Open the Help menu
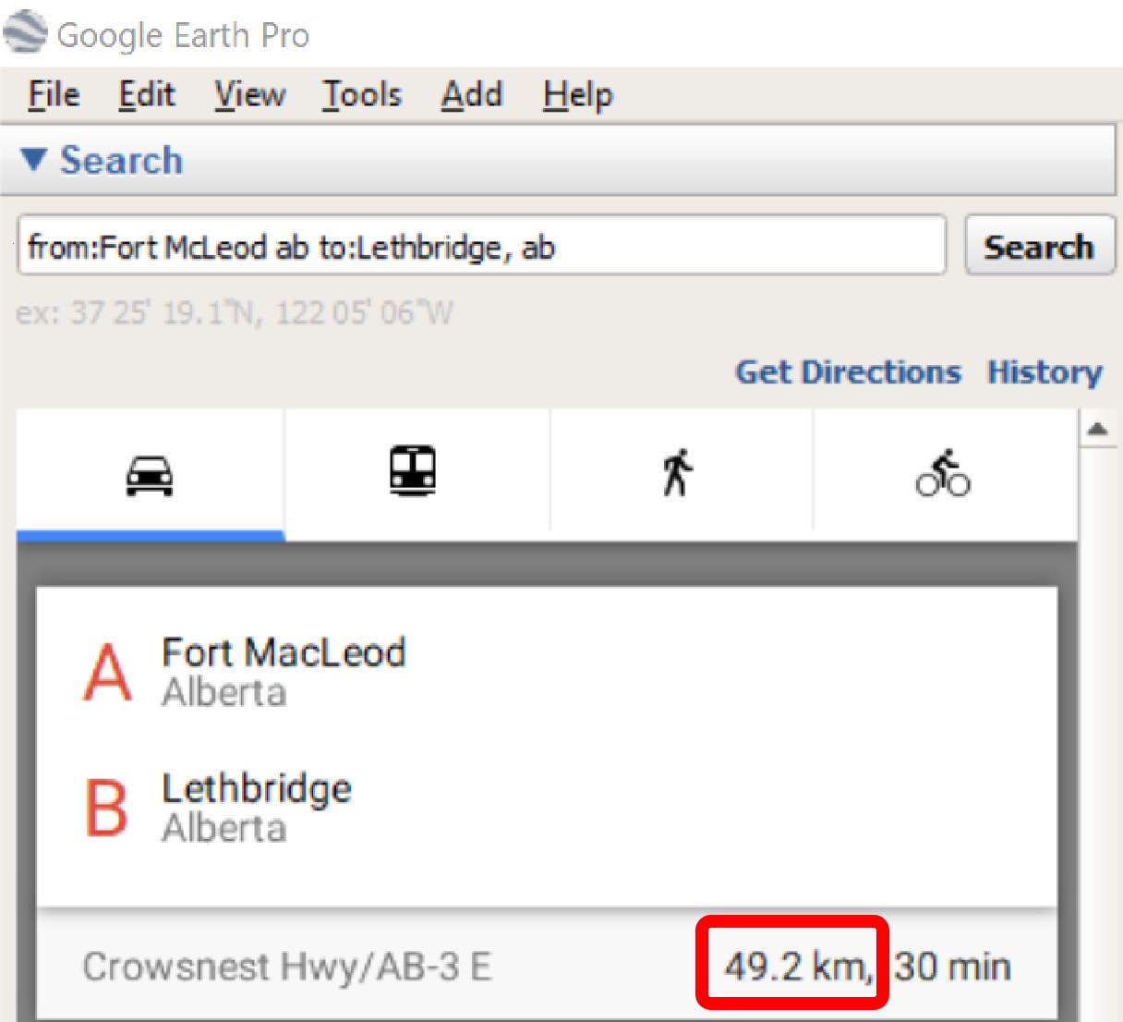Screen dimensions: 1123x1022 (577, 95)
